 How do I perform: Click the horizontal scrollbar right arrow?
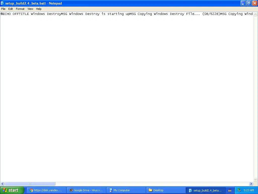(x=251, y=184)
